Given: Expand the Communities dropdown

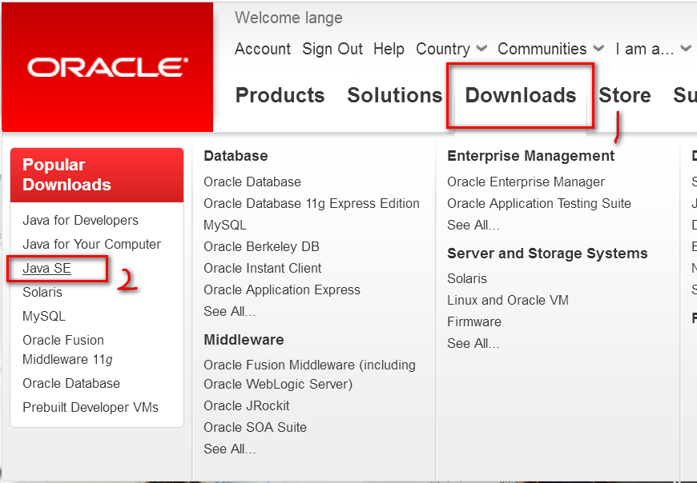Looking at the screenshot, I should click(x=550, y=49).
